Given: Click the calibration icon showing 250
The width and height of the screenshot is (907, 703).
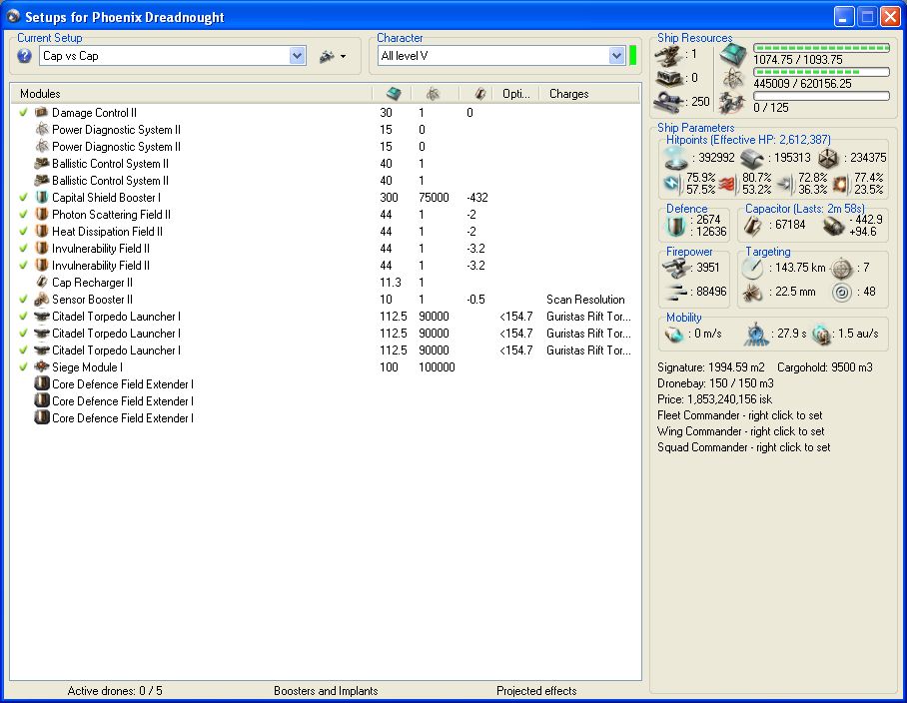Looking at the screenshot, I should (x=670, y=102).
